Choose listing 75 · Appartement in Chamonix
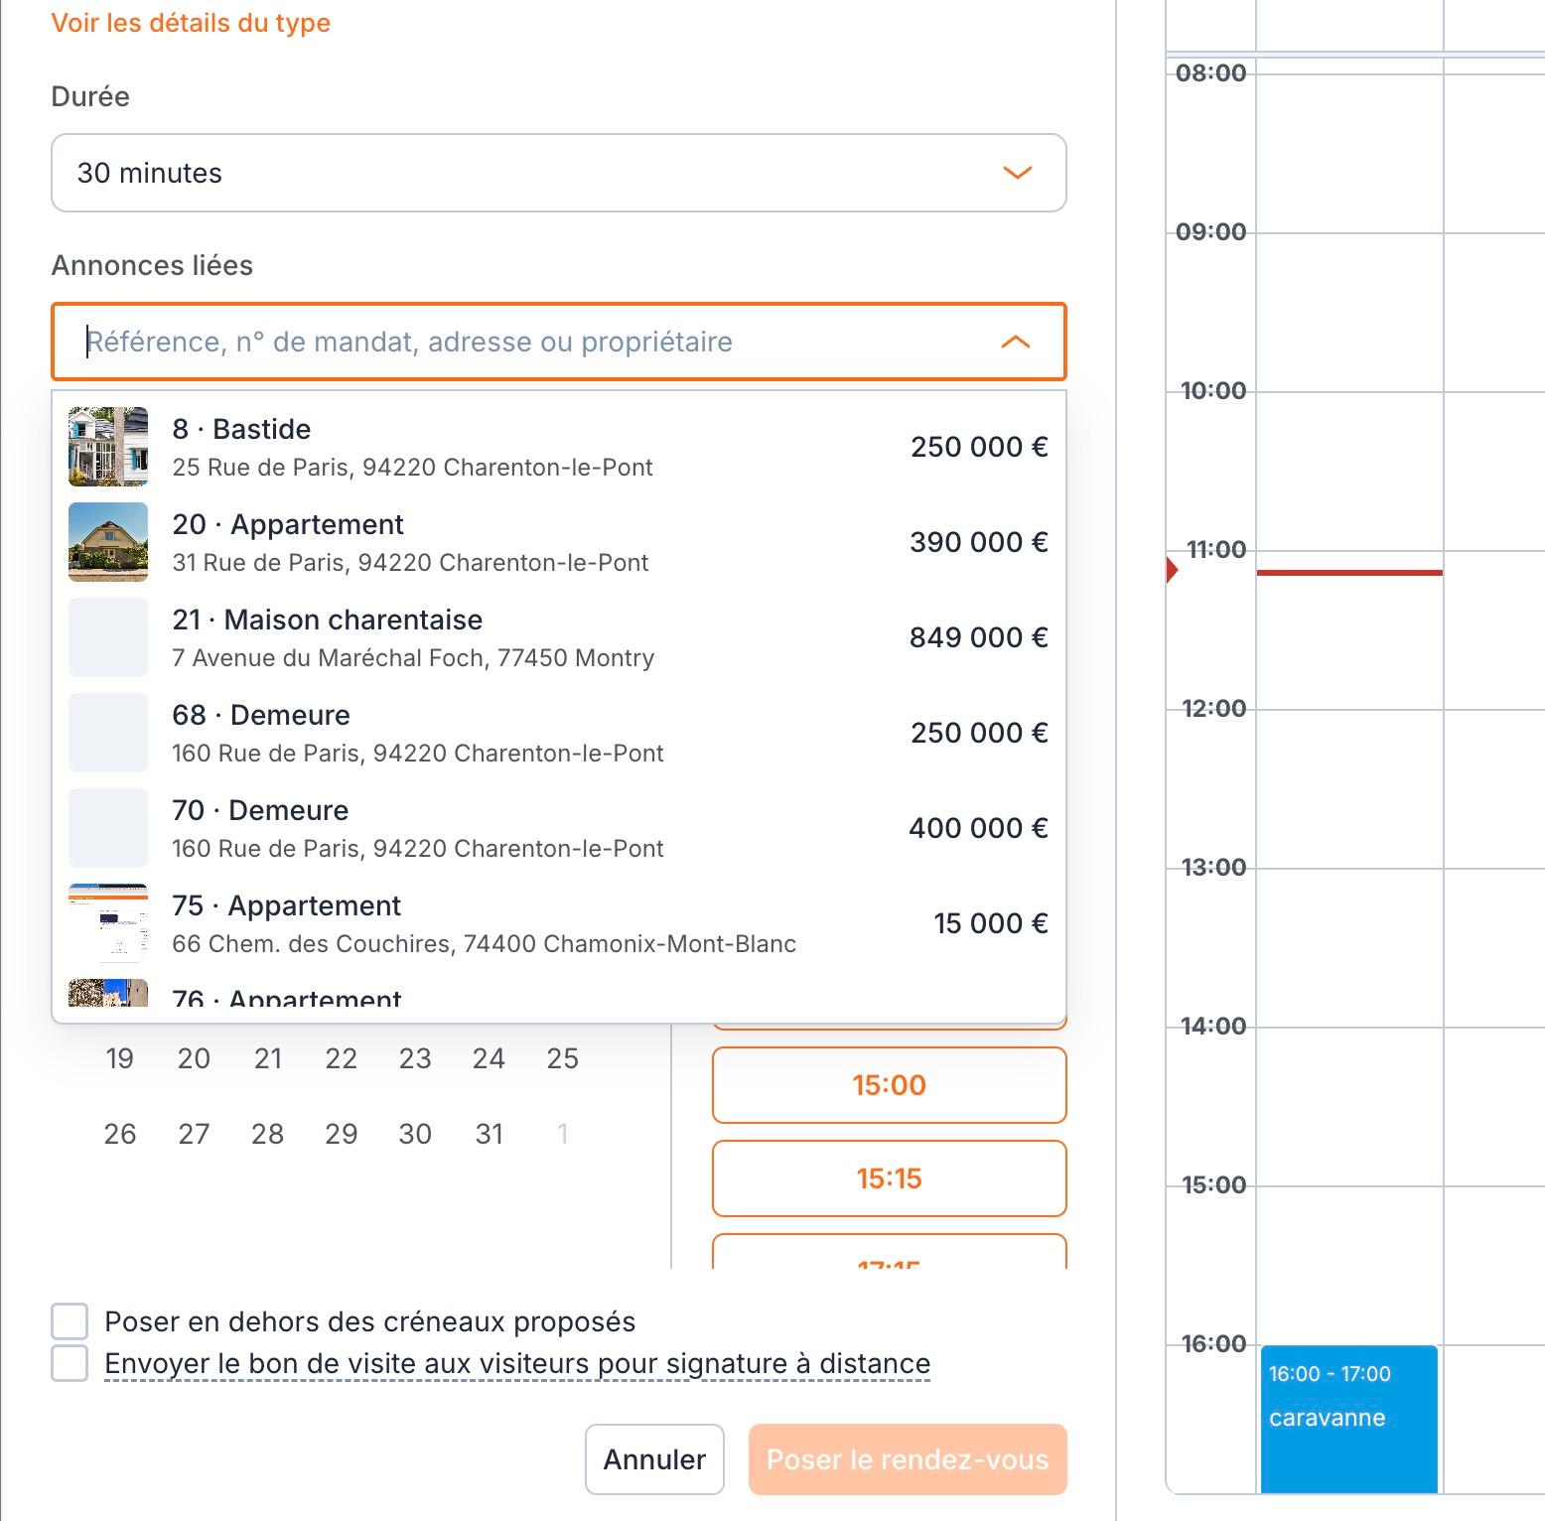This screenshot has width=1545, height=1521. pos(559,923)
